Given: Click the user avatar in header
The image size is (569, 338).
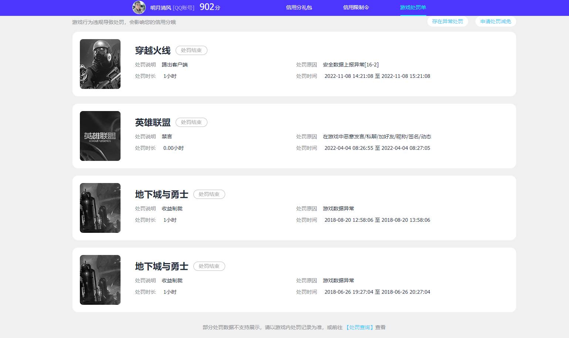Looking at the screenshot, I should (139, 7).
